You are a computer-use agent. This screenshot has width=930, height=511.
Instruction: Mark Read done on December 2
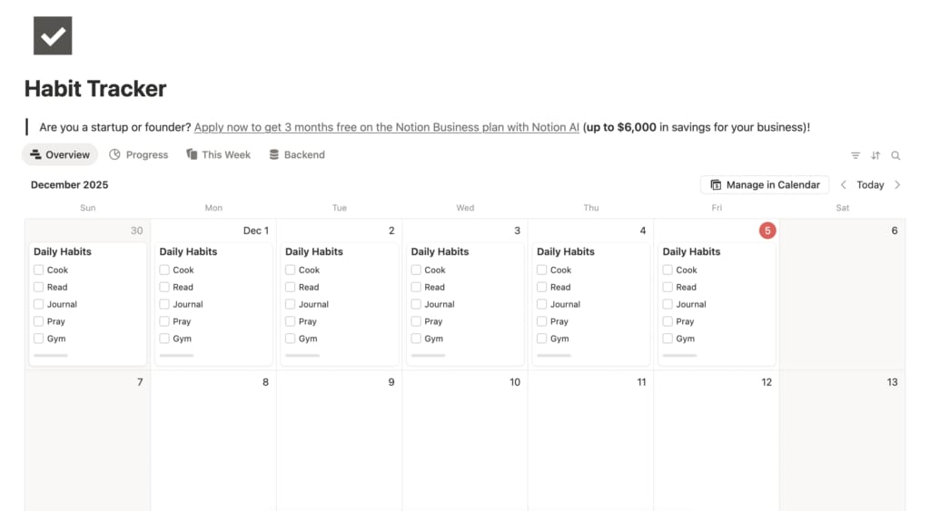coord(291,287)
